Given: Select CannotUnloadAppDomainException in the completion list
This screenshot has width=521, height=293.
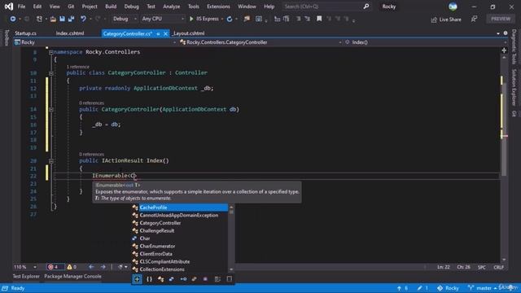Looking at the screenshot, I should (x=180, y=215).
